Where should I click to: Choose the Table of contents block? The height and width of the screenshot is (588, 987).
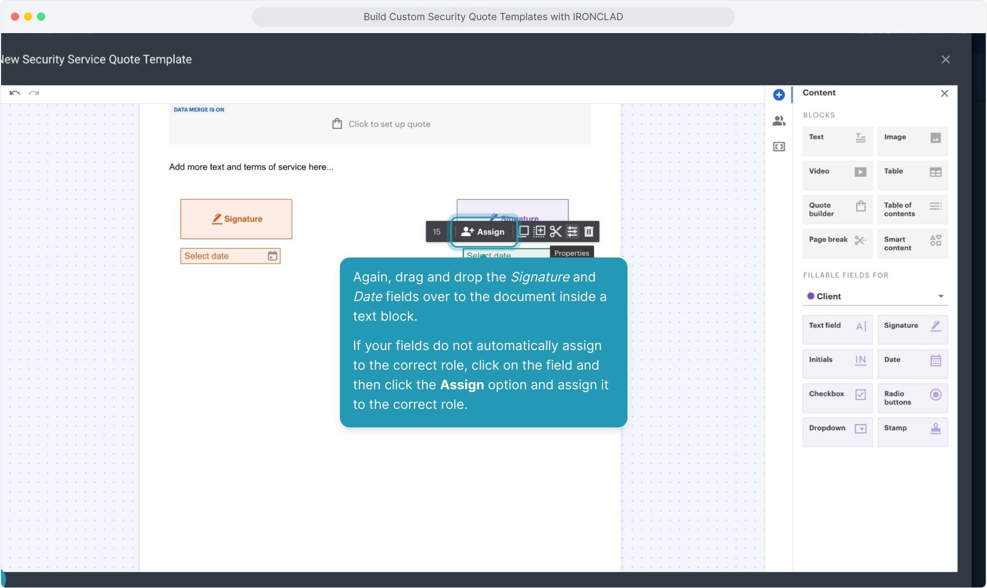(x=912, y=210)
